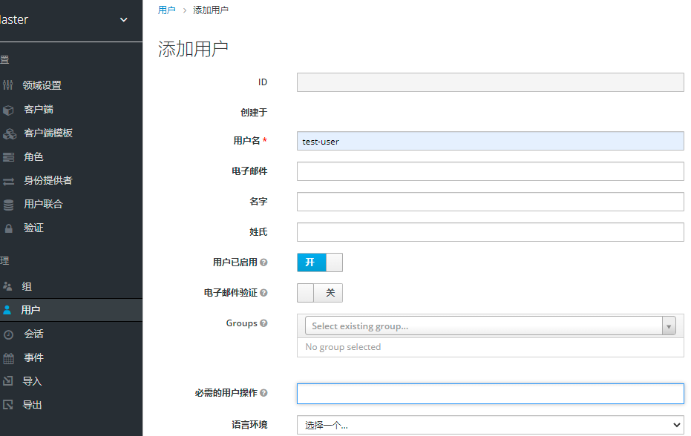
Task: Open the Select existing group dropdown
Action: [490, 326]
